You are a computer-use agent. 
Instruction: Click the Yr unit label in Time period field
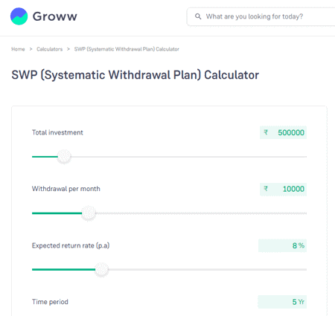[x=301, y=302]
